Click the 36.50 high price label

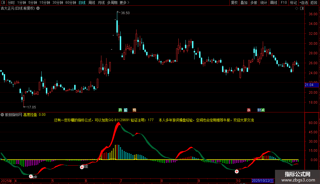(125, 13)
